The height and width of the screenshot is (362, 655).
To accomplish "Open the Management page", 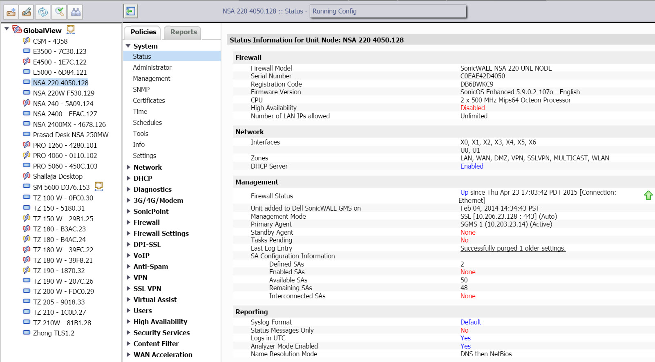I will point(152,78).
